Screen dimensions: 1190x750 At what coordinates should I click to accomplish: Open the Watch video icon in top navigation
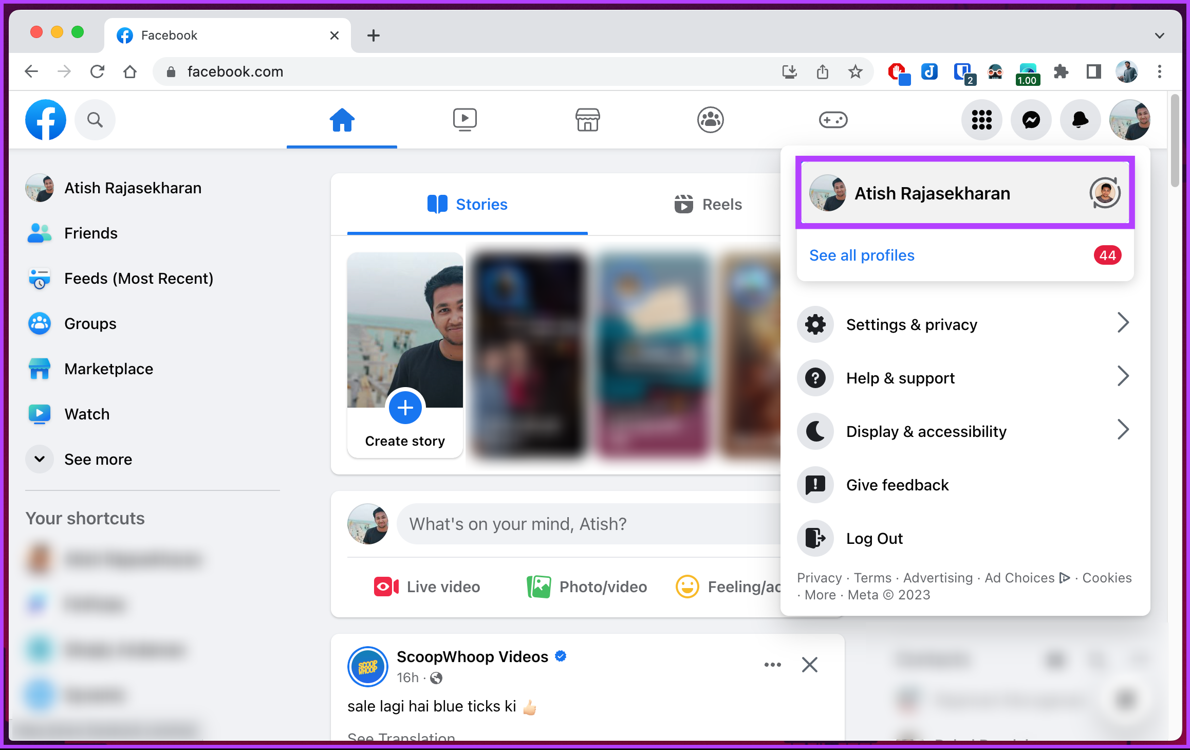click(464, 120)
